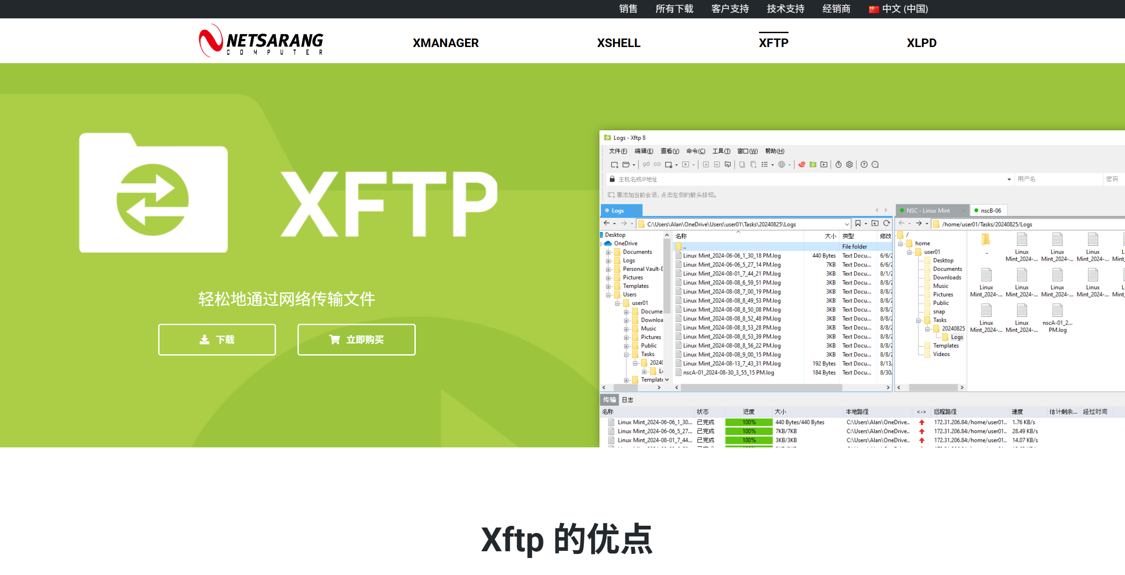Click the first 100% green progress bar
Viewport: 1125px width, 575px height.
click(749, 422)
